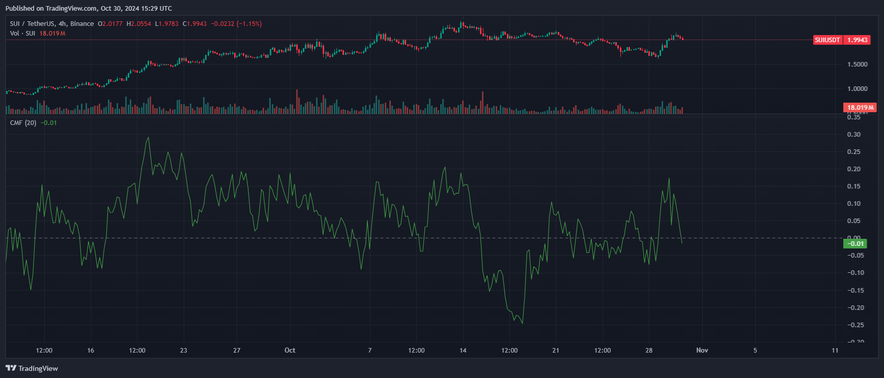
Task: Click the 0.35 CMF axis label
Action: coord(854,117)
